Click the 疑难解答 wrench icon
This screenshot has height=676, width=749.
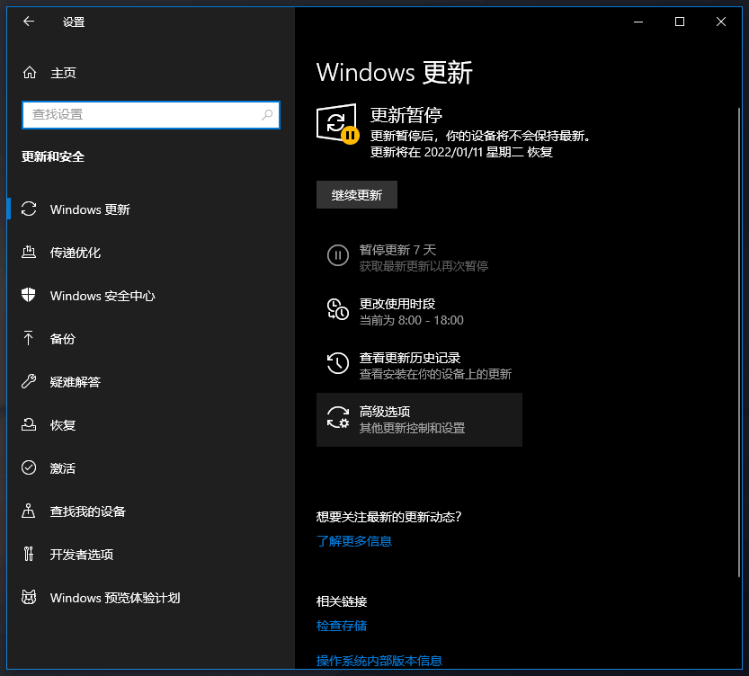pyautogui.click(x=29, y=381)
